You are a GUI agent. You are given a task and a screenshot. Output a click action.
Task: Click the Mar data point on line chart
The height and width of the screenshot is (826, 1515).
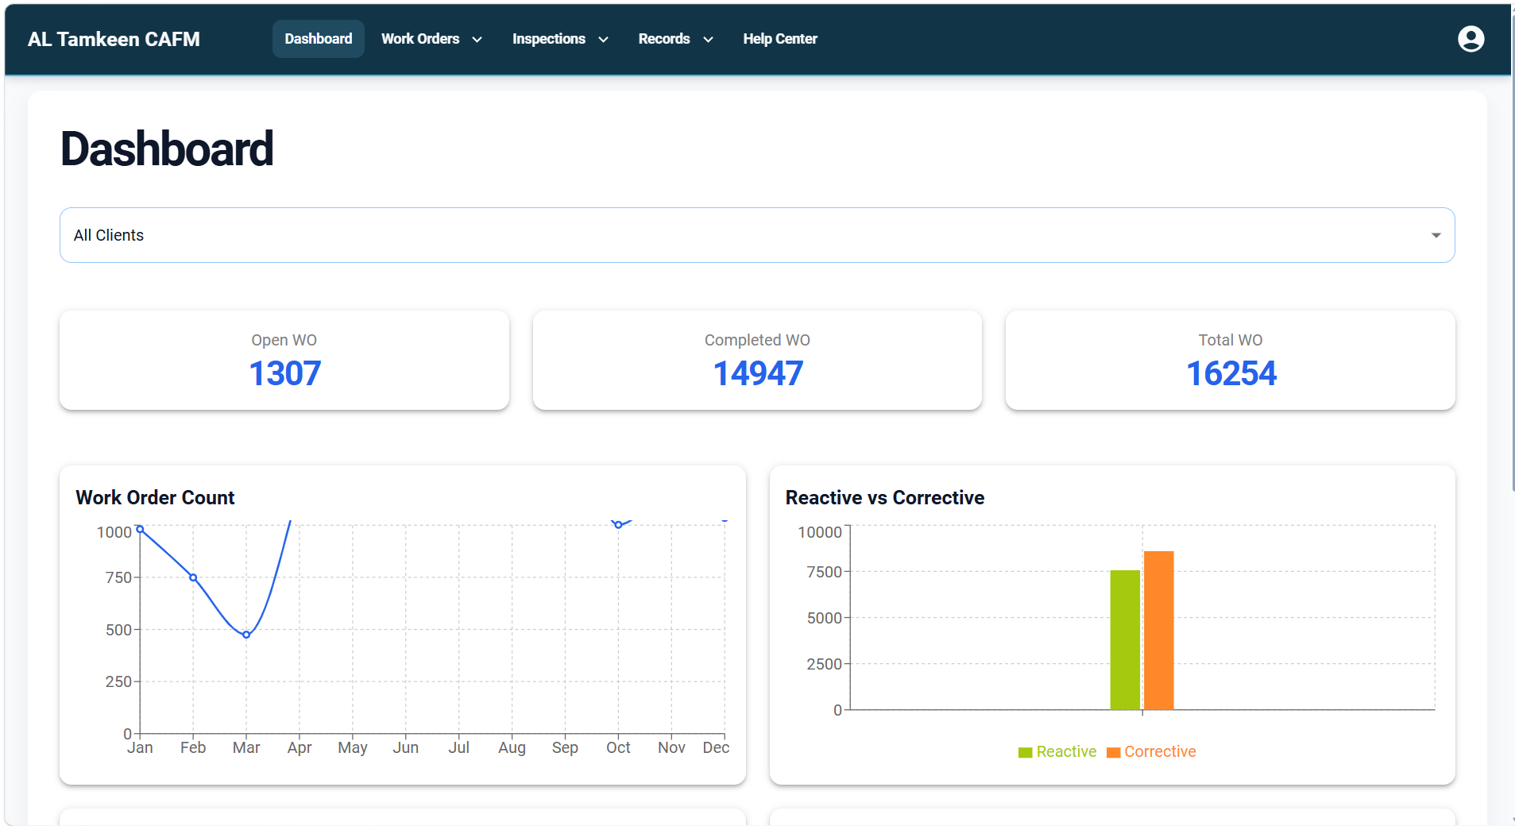(246, 635)
